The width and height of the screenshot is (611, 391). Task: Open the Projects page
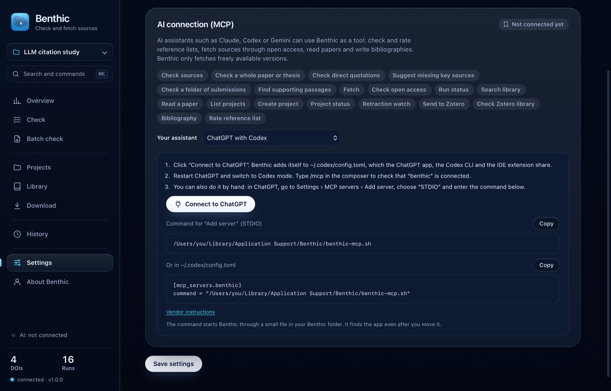point(60,167)
